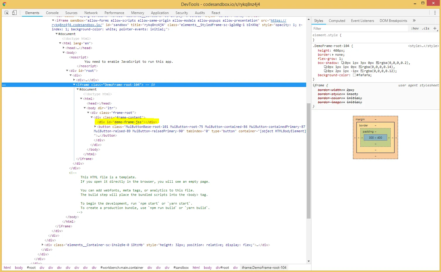Toggle the device toolbar icon

14,13
